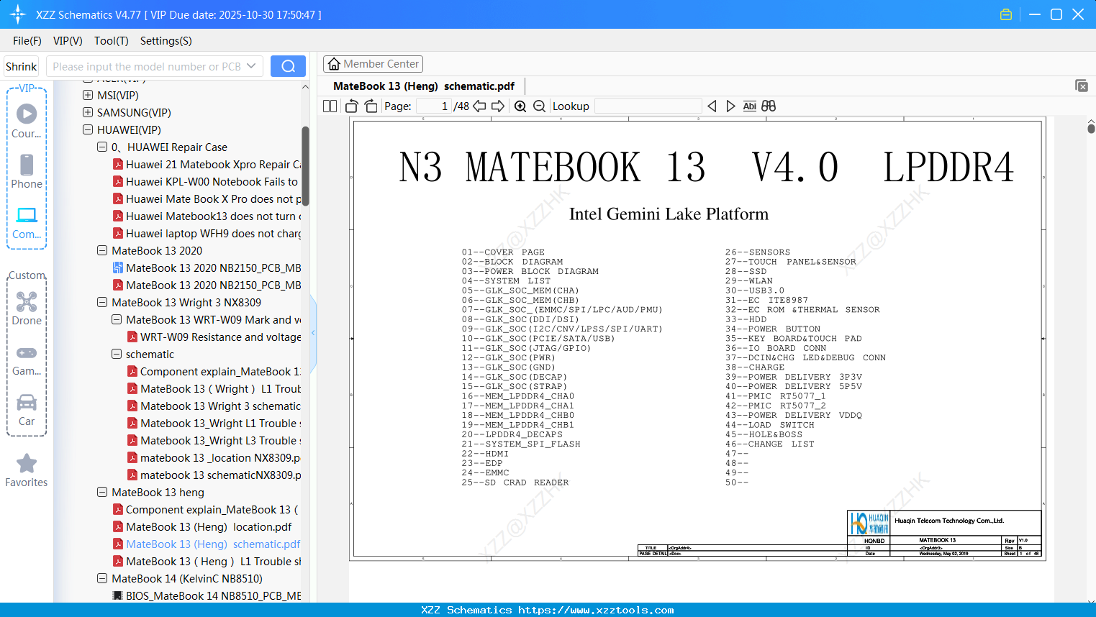Screen dimensions: 1096x617
Task: Collapse the HUAWEI(VIP) tree node
Action: pos(88,129)
